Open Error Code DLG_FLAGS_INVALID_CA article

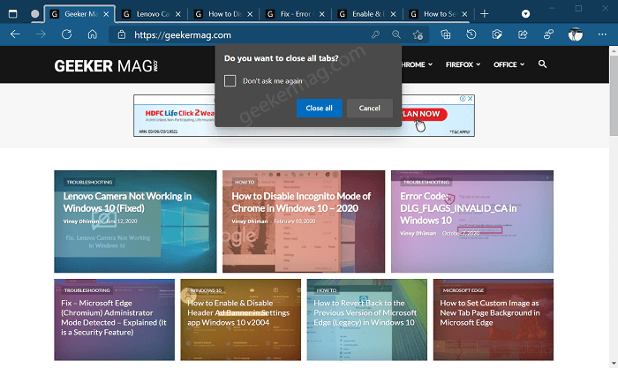coord(458,208)
